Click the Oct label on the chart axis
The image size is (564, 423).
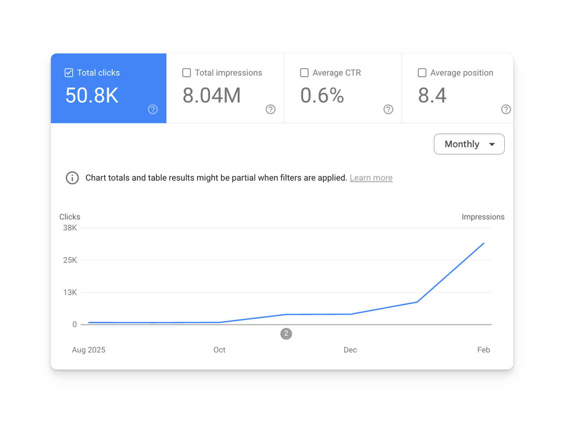point(219,350)
